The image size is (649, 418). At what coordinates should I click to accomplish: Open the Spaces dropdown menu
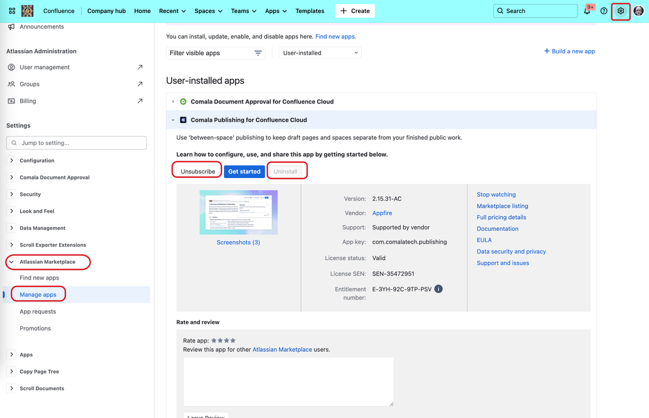point(208,11)
